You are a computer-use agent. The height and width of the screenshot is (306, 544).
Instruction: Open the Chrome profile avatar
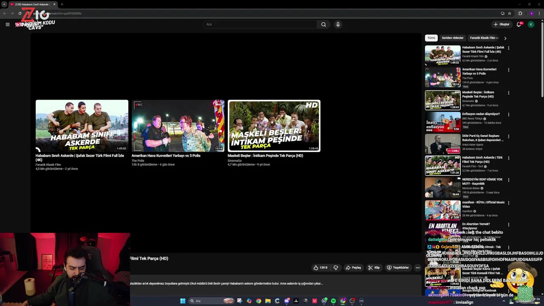pos(531,13)
